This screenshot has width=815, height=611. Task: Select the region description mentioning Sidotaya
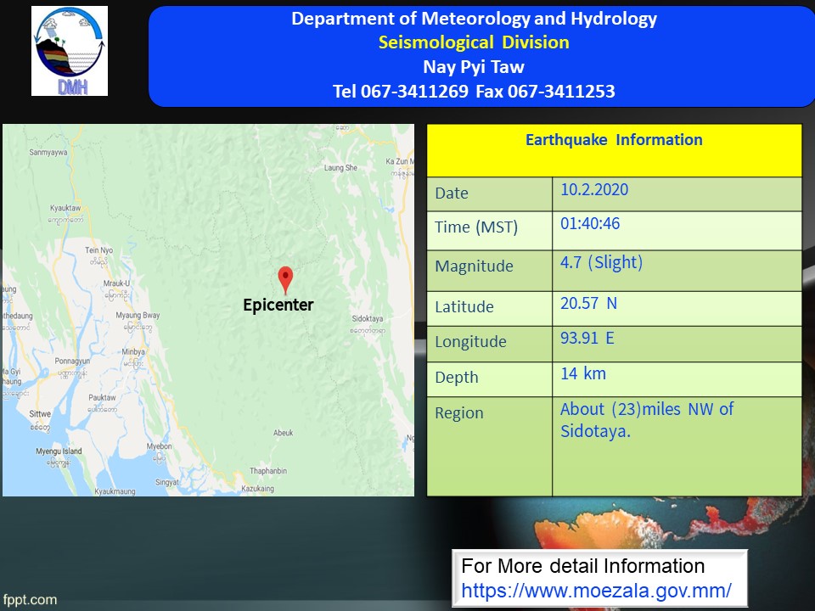pos(646,419)
